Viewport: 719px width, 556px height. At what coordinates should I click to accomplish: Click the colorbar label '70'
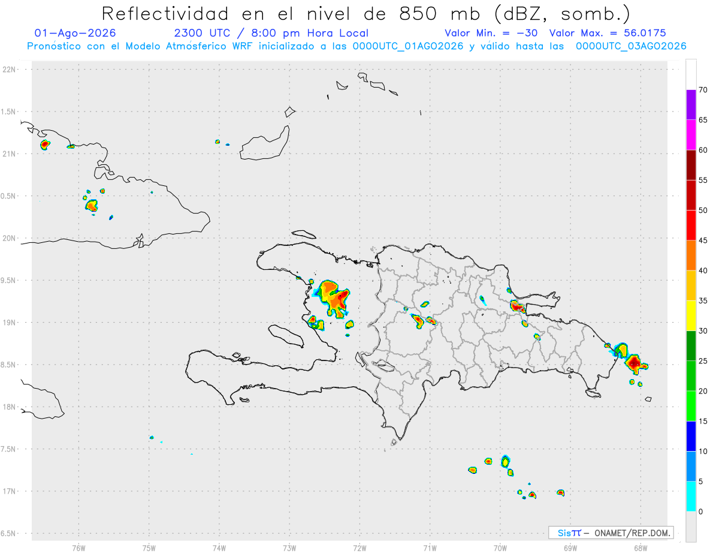coord(703,90)
